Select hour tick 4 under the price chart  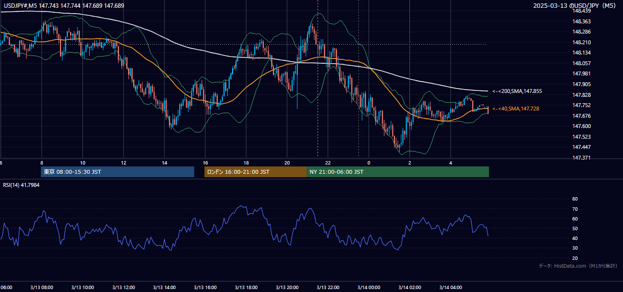pyautogui.click(x=450, y=163)
